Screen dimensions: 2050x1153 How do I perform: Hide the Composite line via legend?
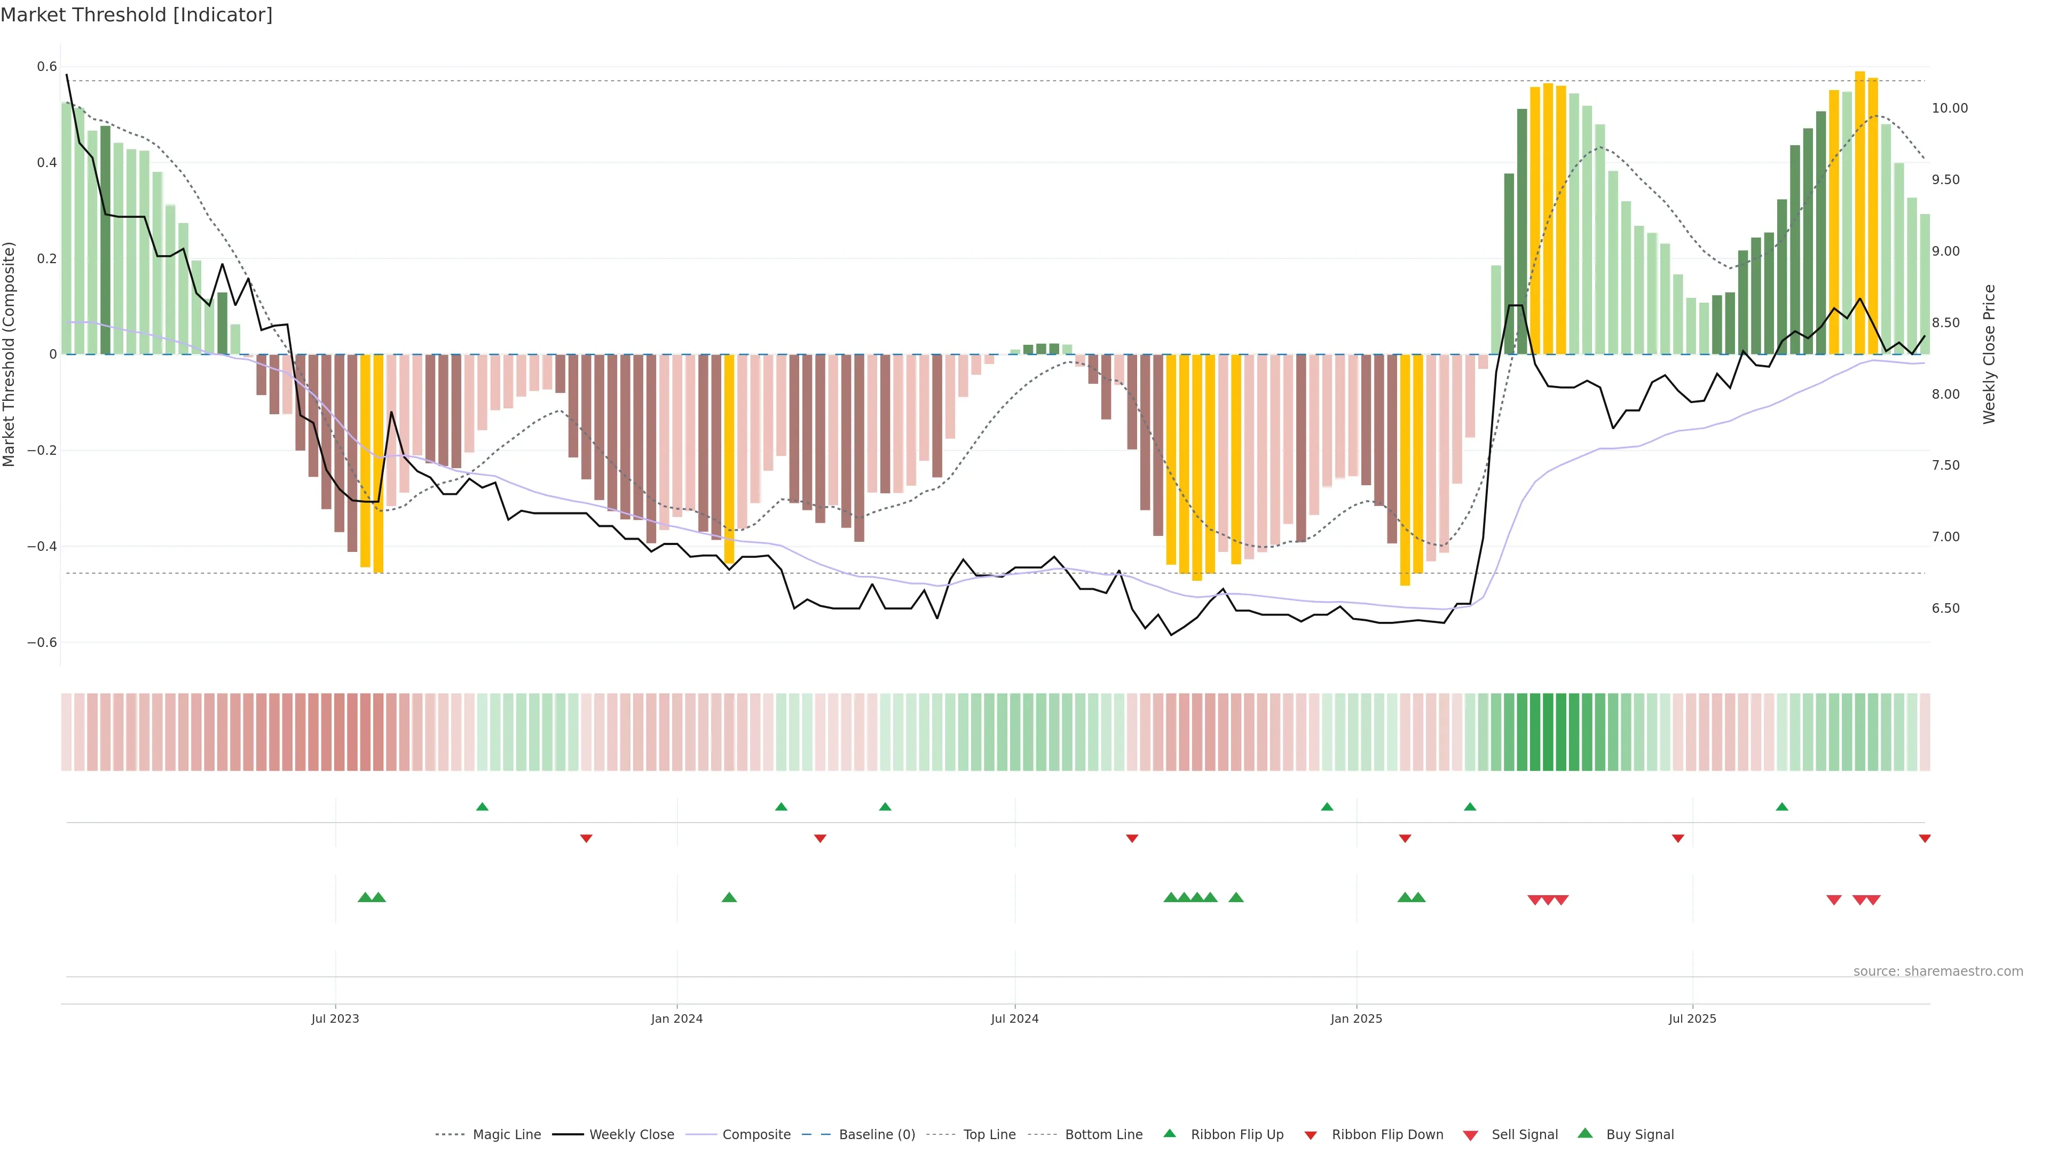[x=756, y=1135]
